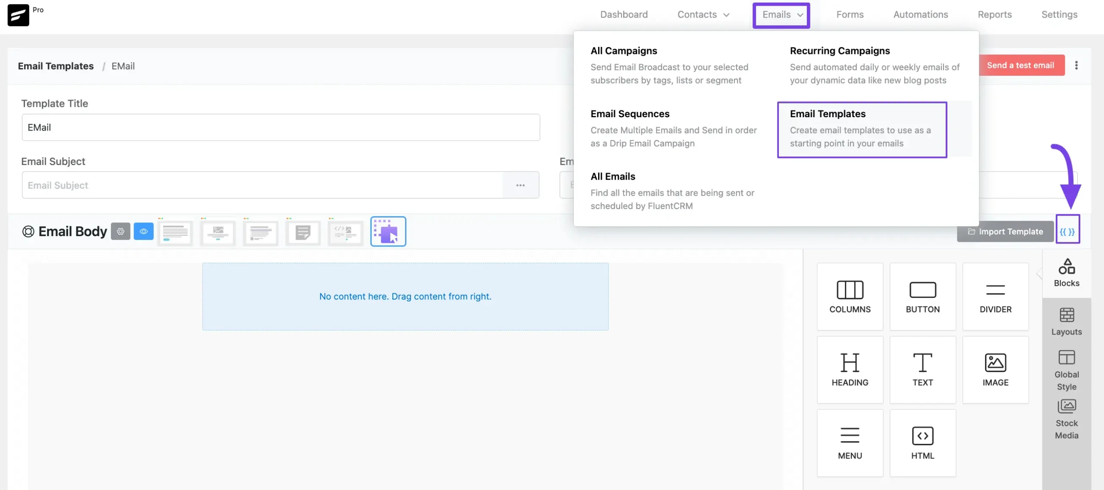Select the HTML block
The height and width of the screenshot is (490, 1104).
tap(922, 443)
